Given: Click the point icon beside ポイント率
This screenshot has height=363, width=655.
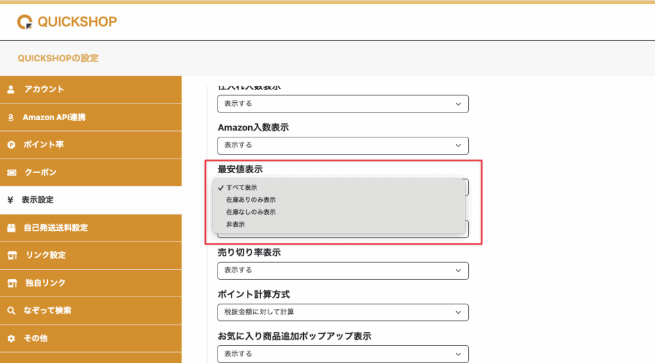Looking at the screenshot, I should 11,145.
